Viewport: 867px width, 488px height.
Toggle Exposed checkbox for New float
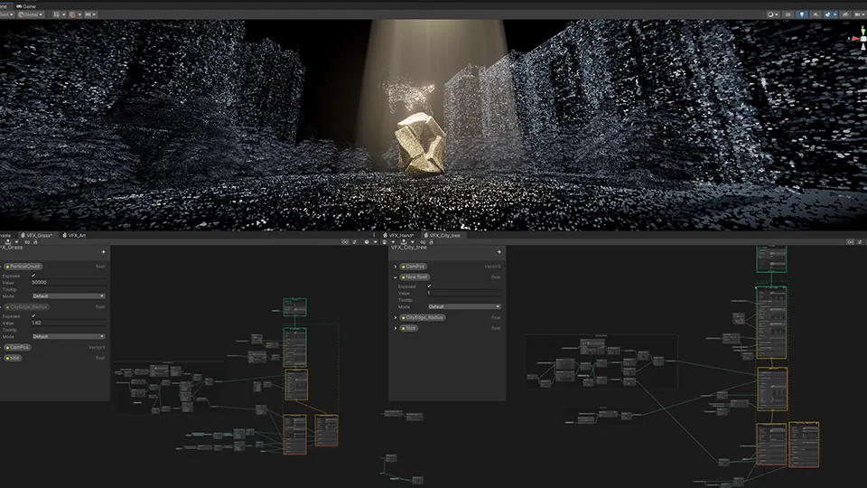tap(430, 286)
